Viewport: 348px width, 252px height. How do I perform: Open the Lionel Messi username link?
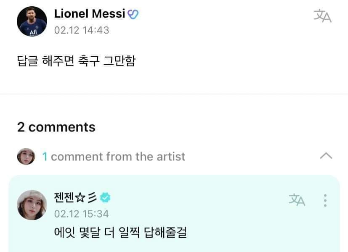(90, 14)
